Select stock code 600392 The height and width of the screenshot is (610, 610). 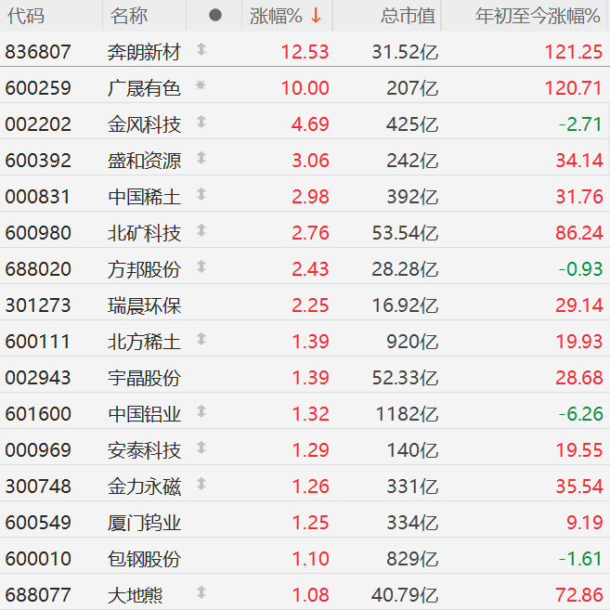click(x=38, y=161)
